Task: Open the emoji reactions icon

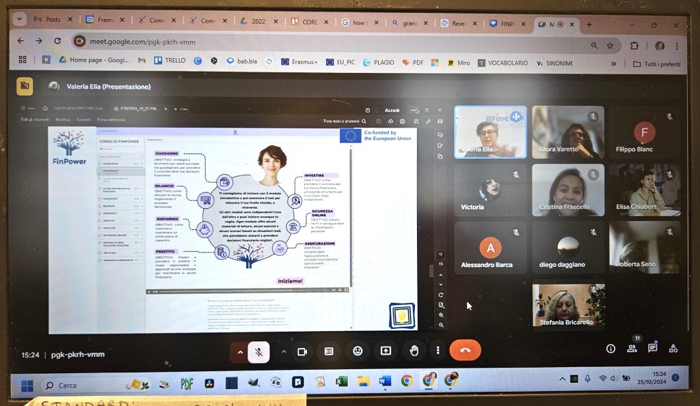Action: tap(358, 351)
